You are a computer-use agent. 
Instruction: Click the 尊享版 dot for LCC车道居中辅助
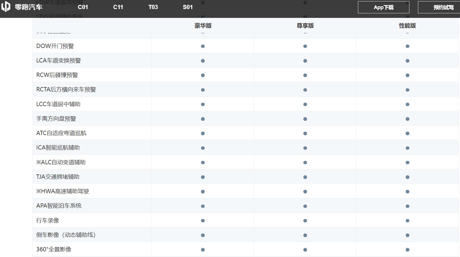[x=305, y=104]
